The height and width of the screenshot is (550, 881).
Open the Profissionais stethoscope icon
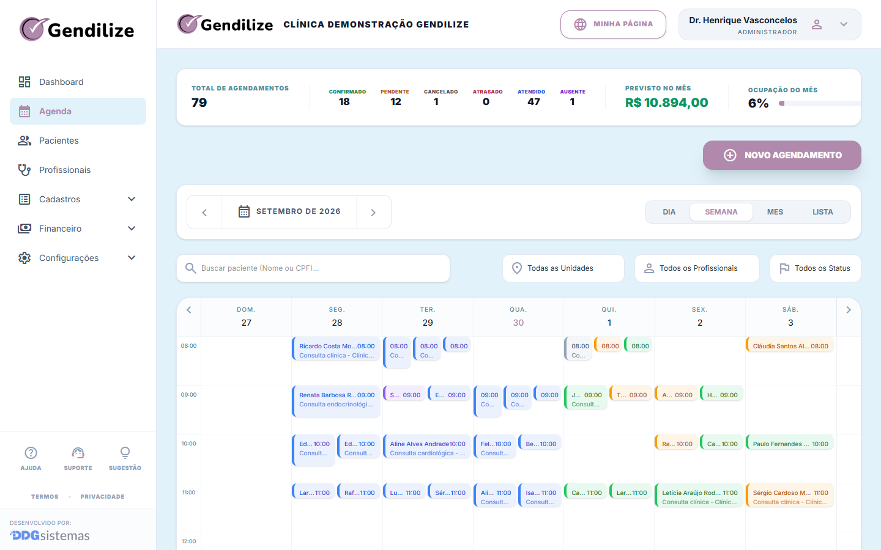(x=24, y=170)
